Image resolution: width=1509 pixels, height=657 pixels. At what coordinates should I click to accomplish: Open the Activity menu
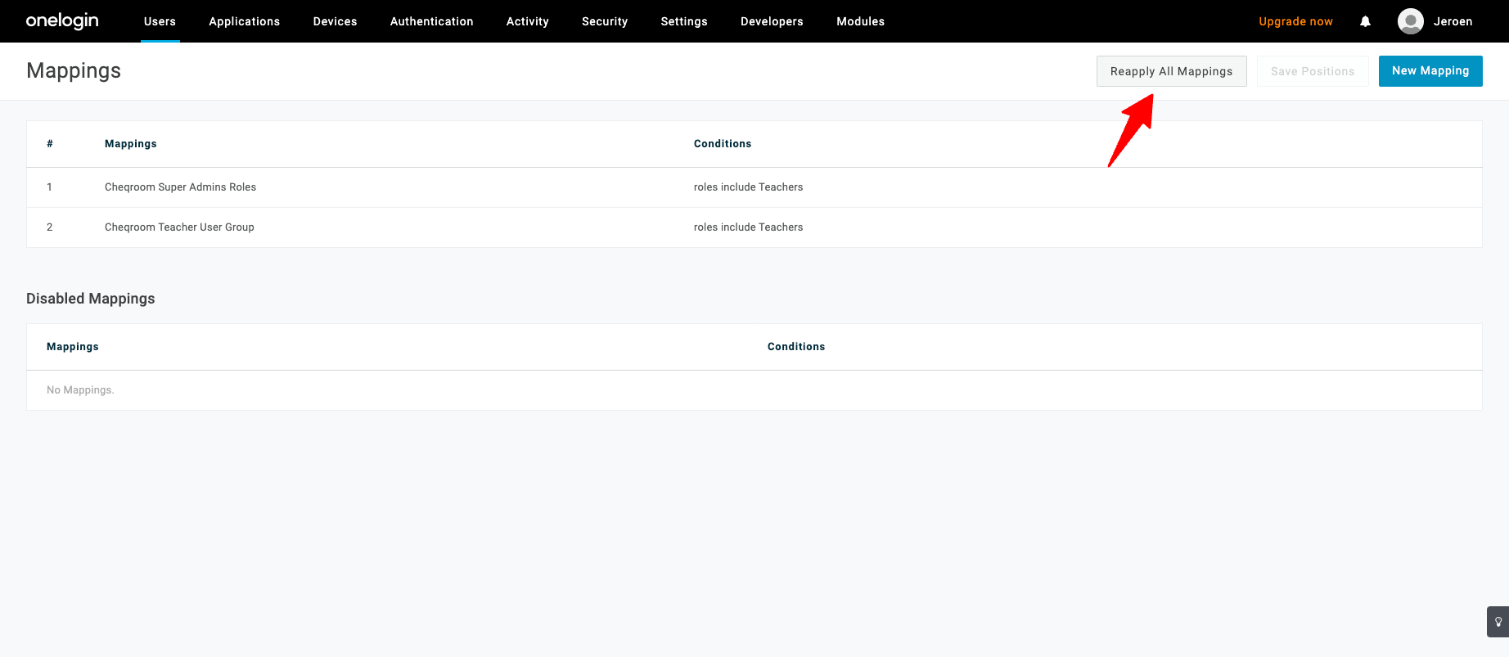[x=527, y=21]
